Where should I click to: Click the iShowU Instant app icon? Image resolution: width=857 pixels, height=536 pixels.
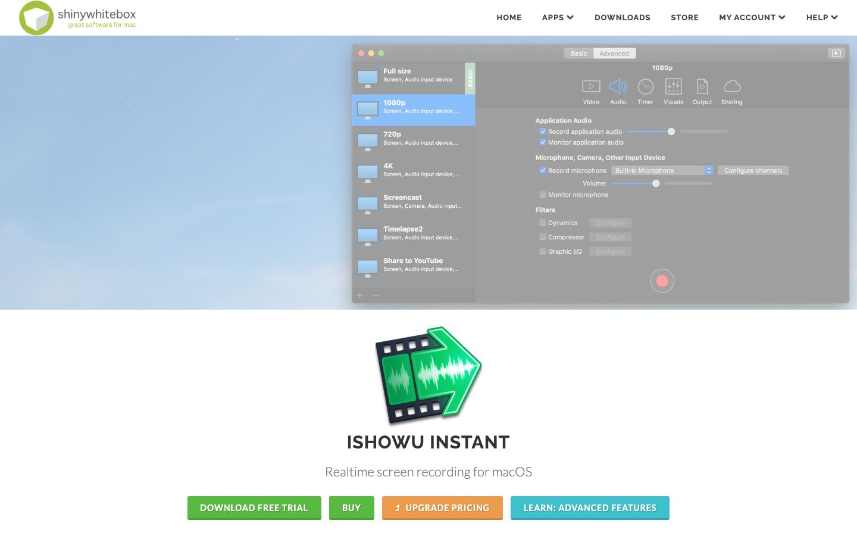[428, 375]
